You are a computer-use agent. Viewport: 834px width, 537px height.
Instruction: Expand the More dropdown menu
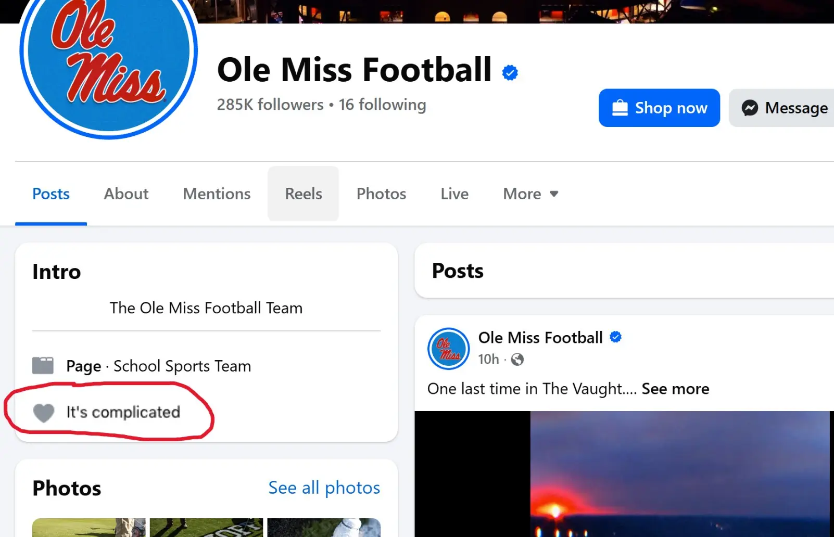pyautogui.click(x=530, y=194)
